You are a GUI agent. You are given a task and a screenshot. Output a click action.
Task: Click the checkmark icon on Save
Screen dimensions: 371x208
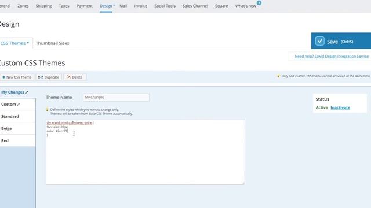pos(319,41)
